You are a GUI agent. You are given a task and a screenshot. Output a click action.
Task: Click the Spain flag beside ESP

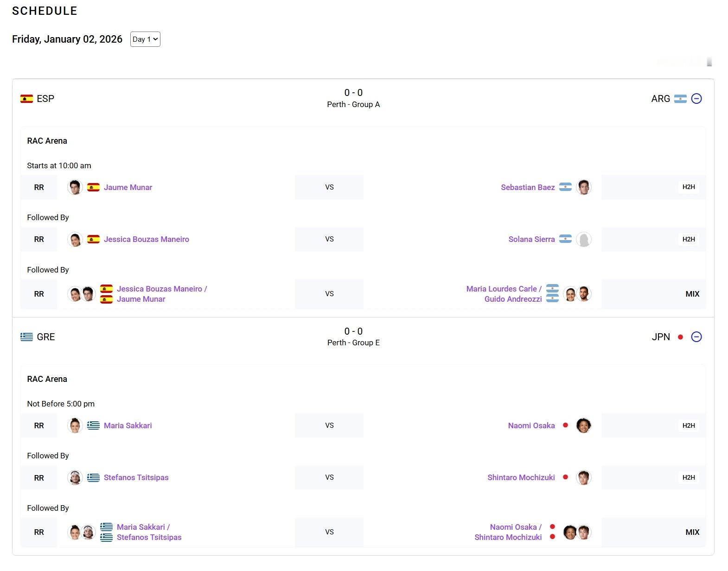26,99
